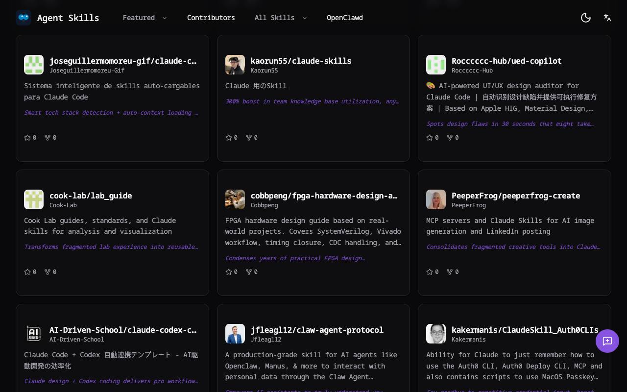
Task: Open joseguillermomoreu-gif/claude-c… skill title
Action: [123, 61]
